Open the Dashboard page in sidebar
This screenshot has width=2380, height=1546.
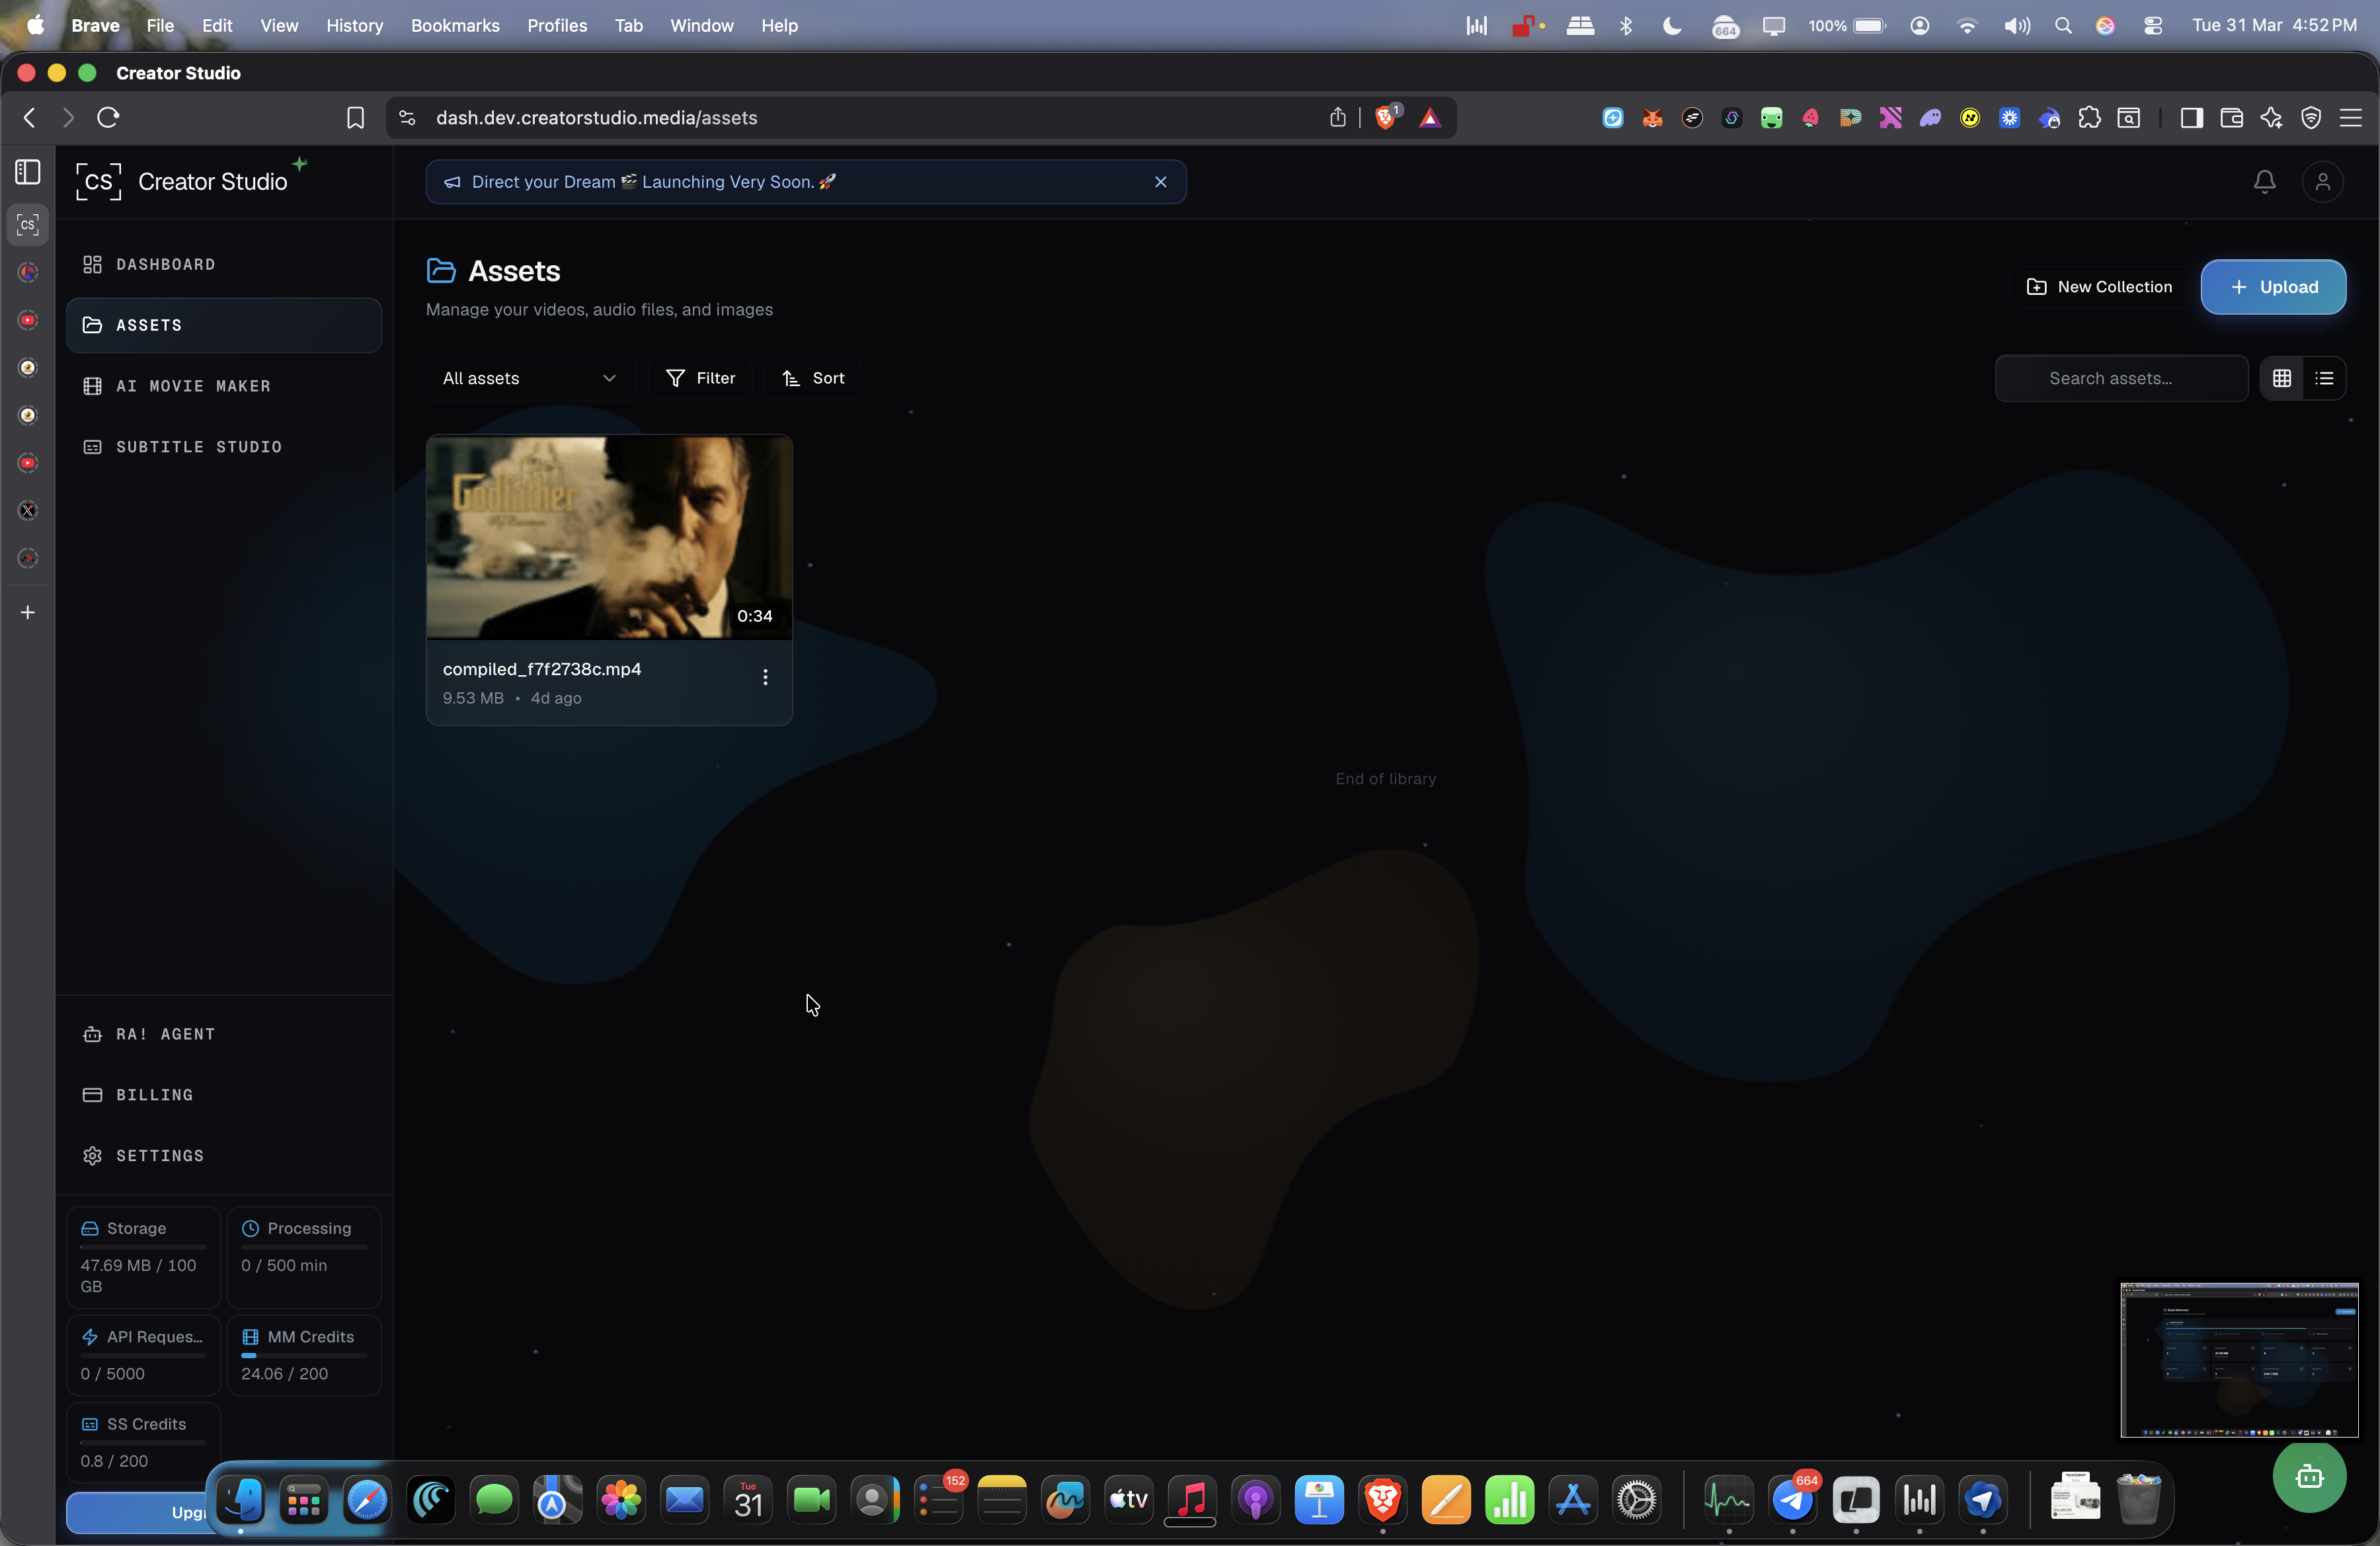pos(223,264)
